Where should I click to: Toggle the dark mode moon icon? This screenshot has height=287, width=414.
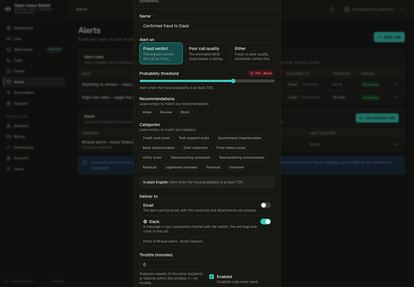coord(332,9)
